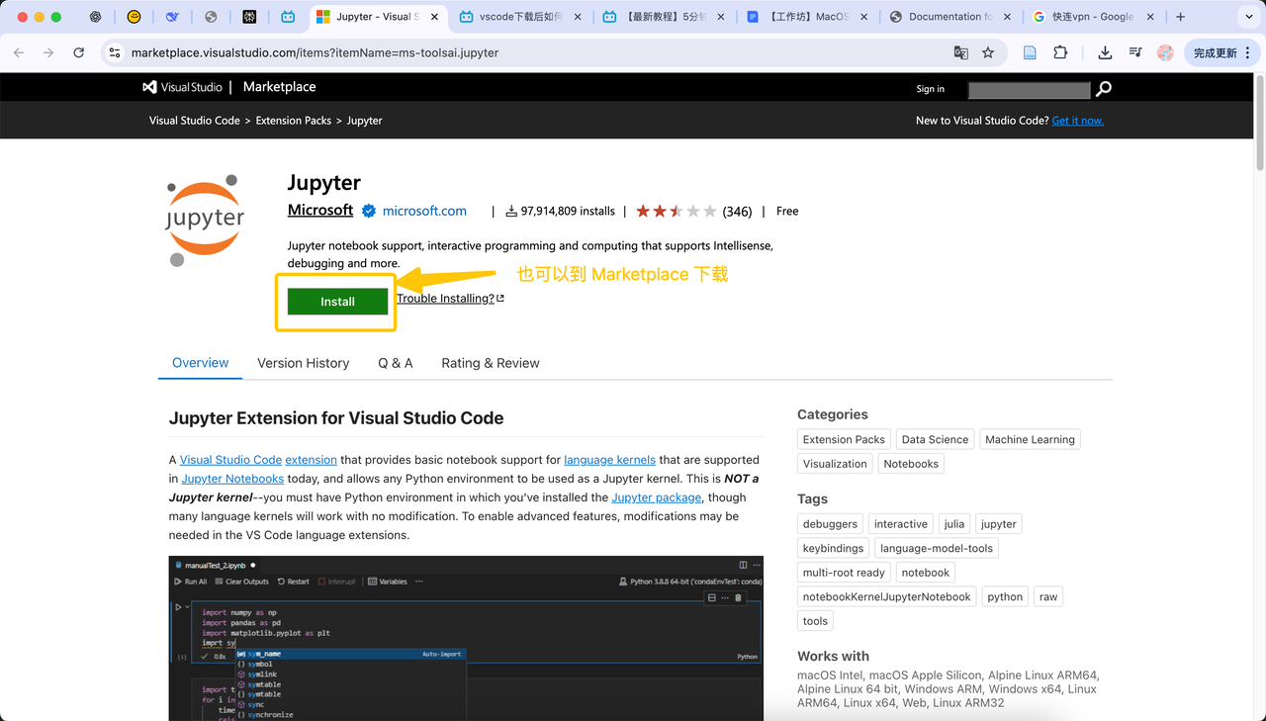Open the Rating & Review tab
Screen dimensions: 1266x721
click(x=491, y=363)
